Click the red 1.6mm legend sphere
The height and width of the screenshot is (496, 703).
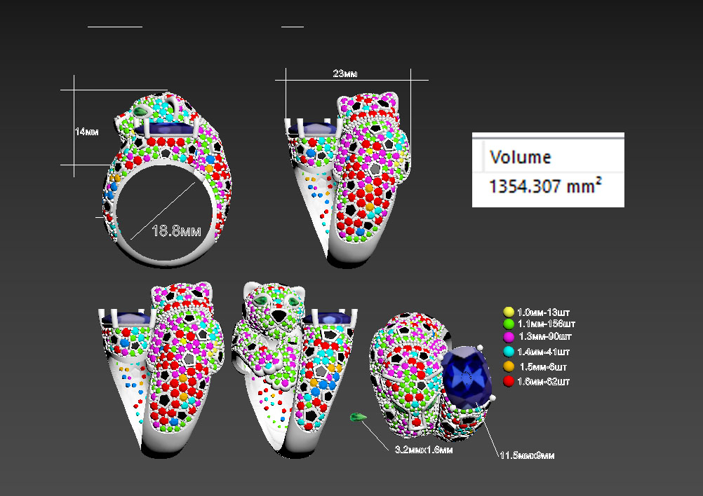(x=509, y=381)
